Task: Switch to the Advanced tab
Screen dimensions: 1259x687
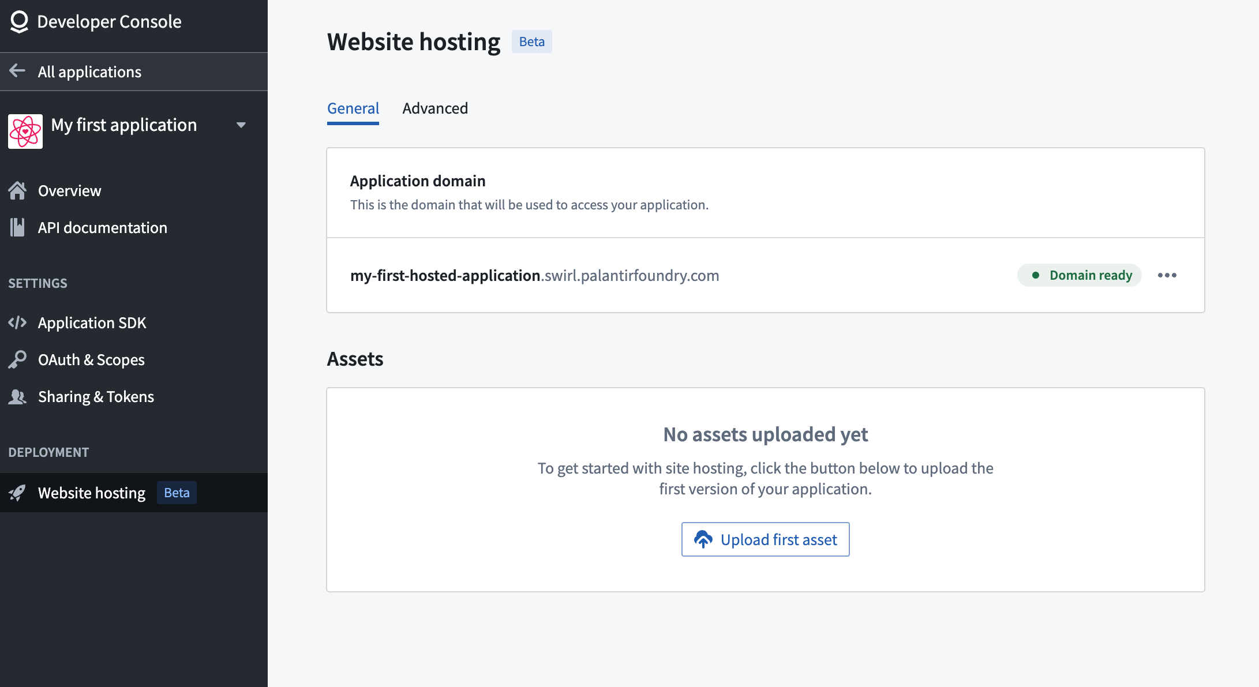Action: [435, 108]
